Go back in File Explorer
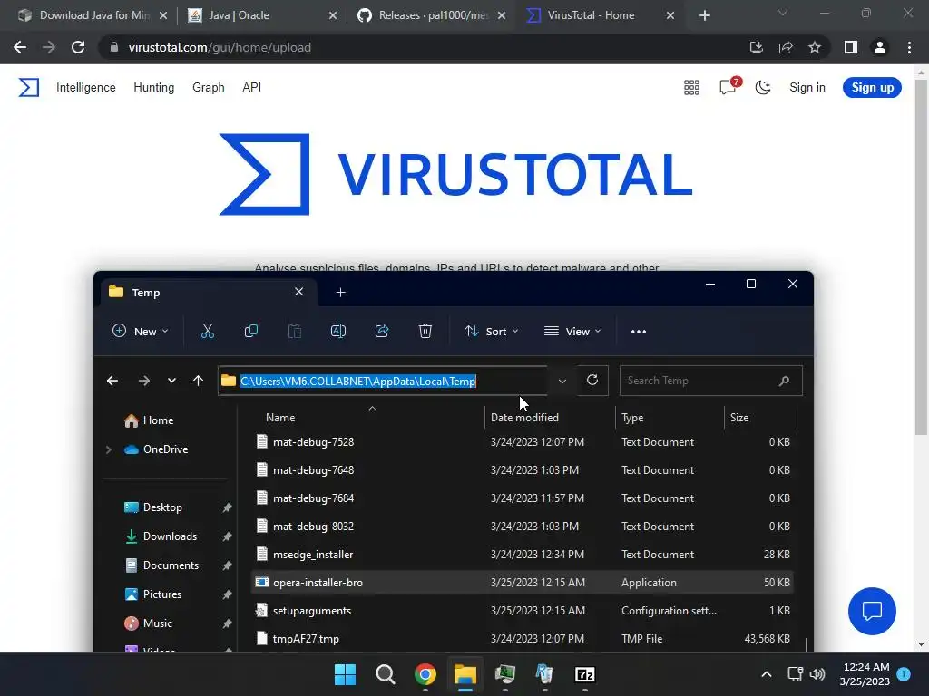The height and width of the screenshot is (696, 929). pos(112,381)
